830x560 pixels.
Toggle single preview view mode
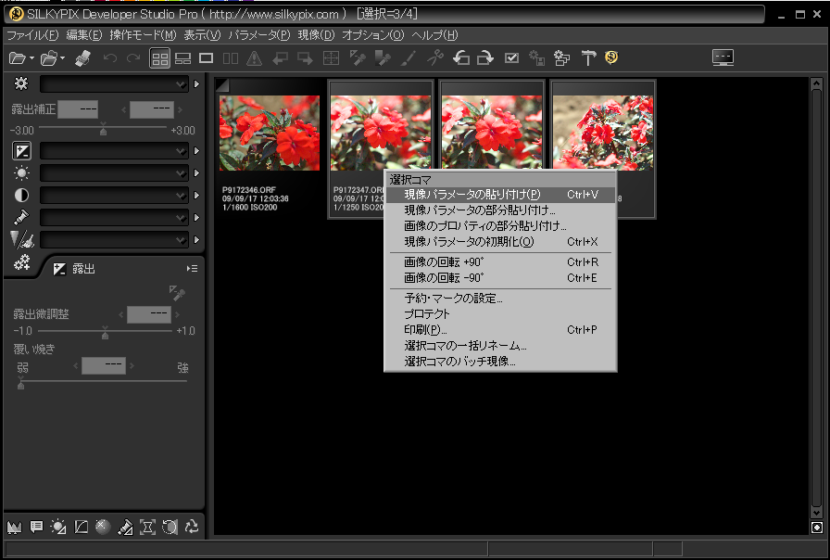point(207,58)
